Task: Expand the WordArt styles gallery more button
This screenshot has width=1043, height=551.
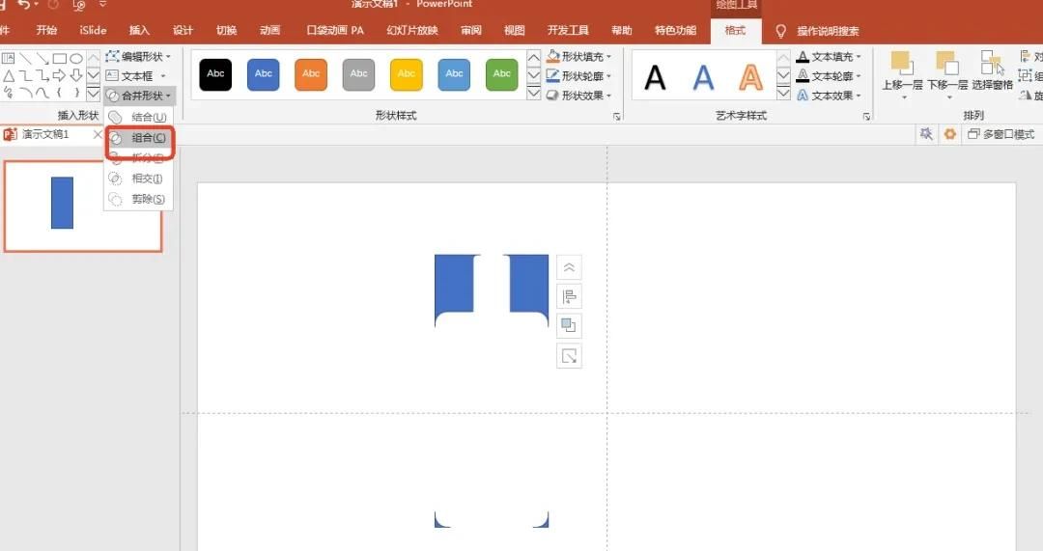Action: 783,93
